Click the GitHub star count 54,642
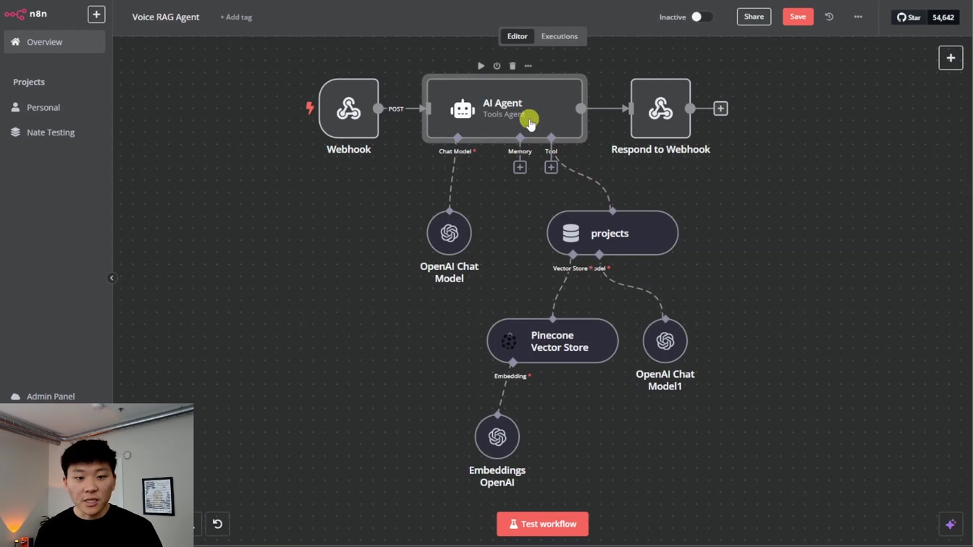The height and width of the screenshot is (547, 973). click(x=943, y=17)
